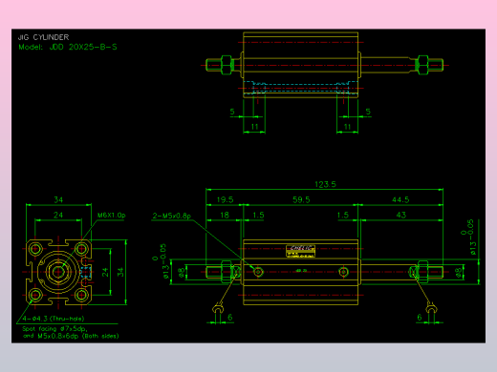
Task: Click the right wrench-flat "6" dimension
Action: pyautogui.click(x=420, y=318)
